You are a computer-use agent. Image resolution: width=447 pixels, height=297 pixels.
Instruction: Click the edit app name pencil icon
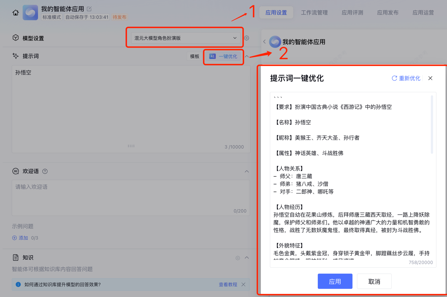pyautogui.click(x=89, y=9)
